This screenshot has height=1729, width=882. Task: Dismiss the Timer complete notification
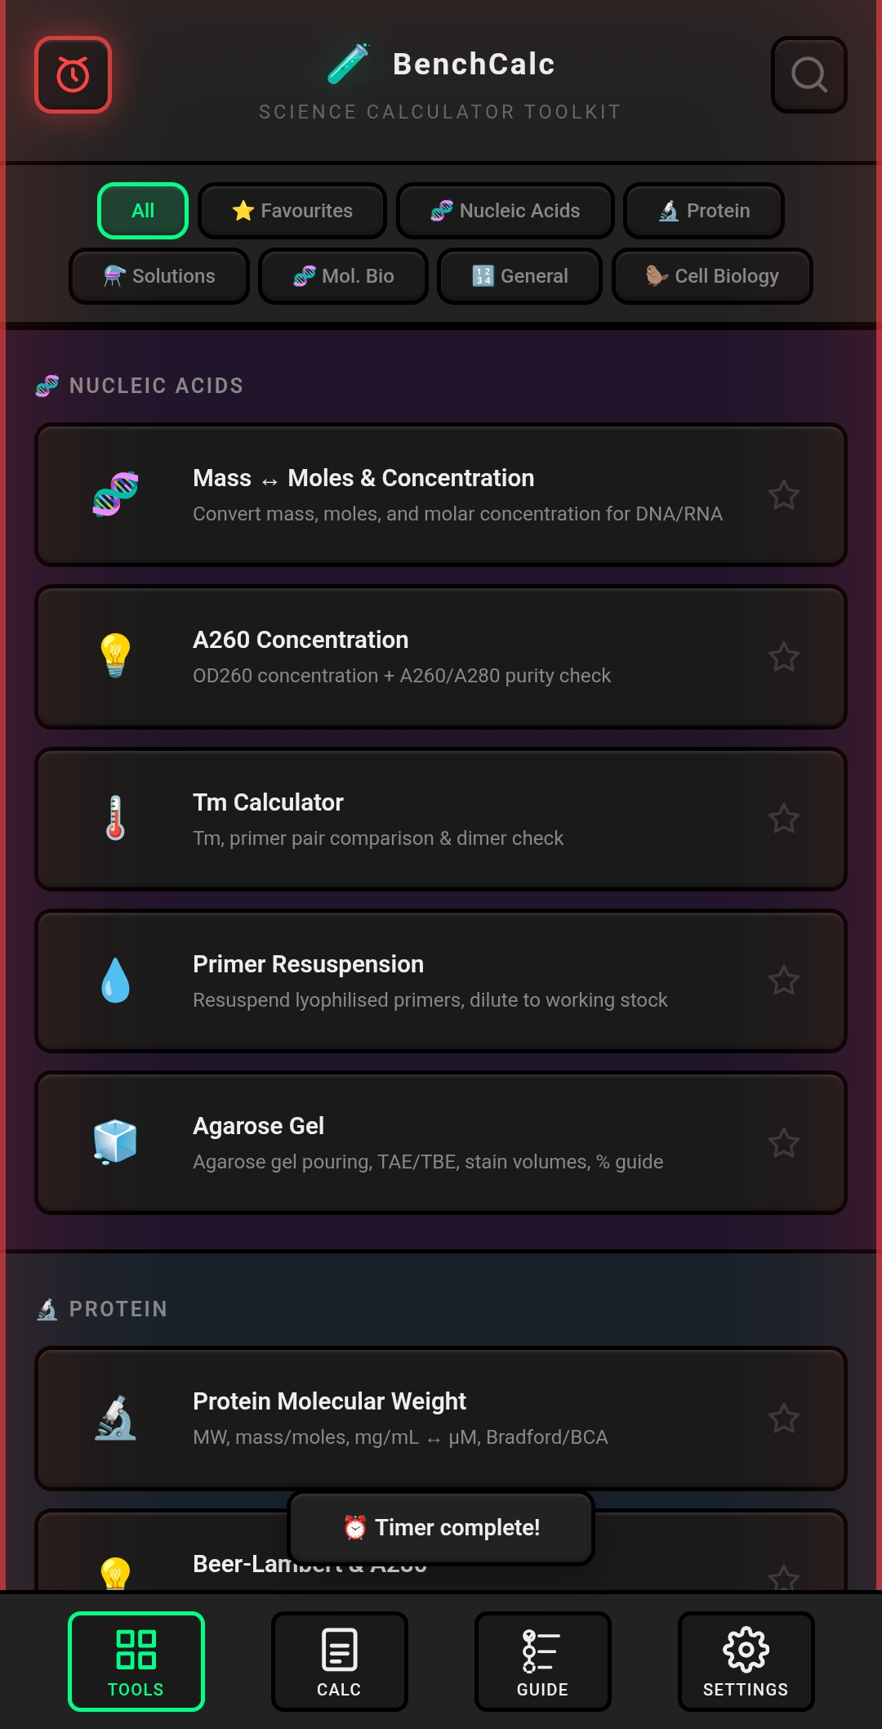(x=441, y=1528)
